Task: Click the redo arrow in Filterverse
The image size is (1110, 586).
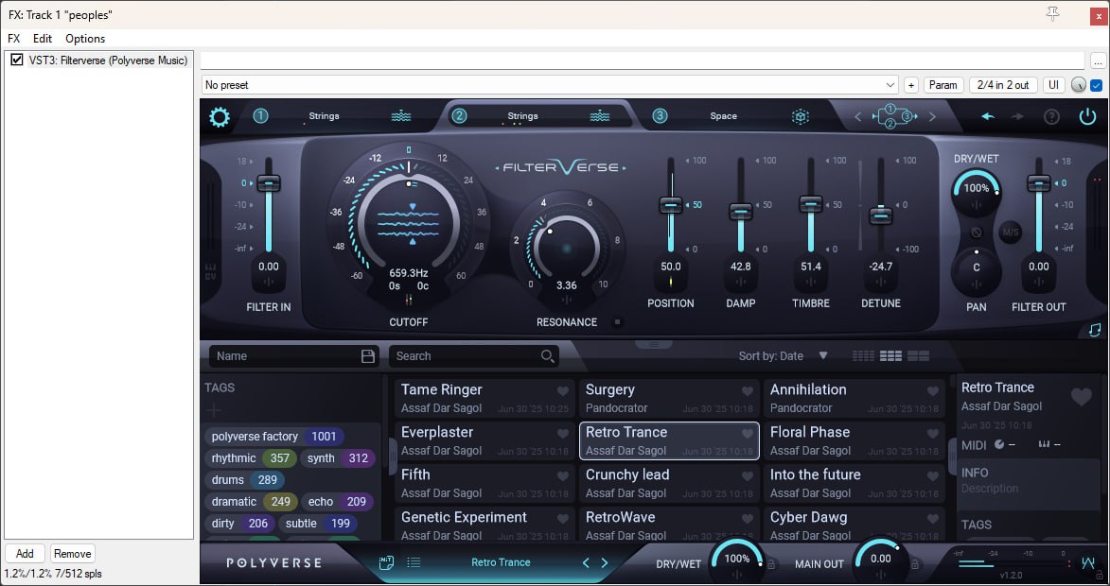Action: [1017, 116]
